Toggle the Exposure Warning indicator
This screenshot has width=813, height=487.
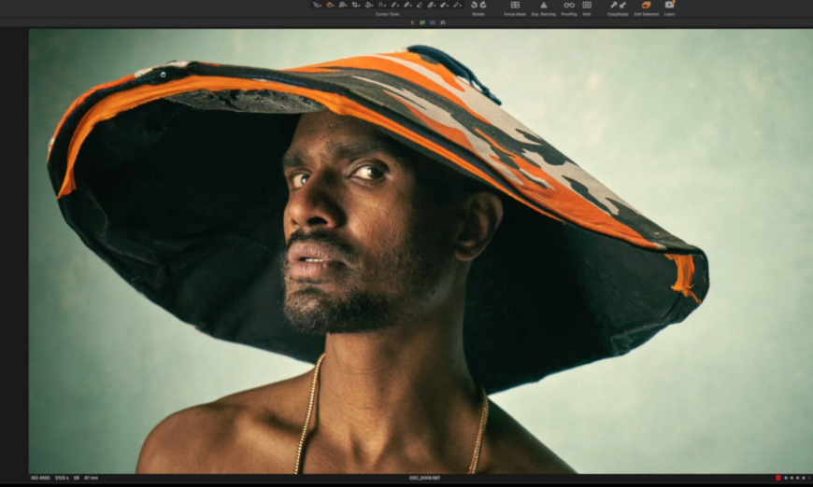pyautogui.click(x=543, y=5)
